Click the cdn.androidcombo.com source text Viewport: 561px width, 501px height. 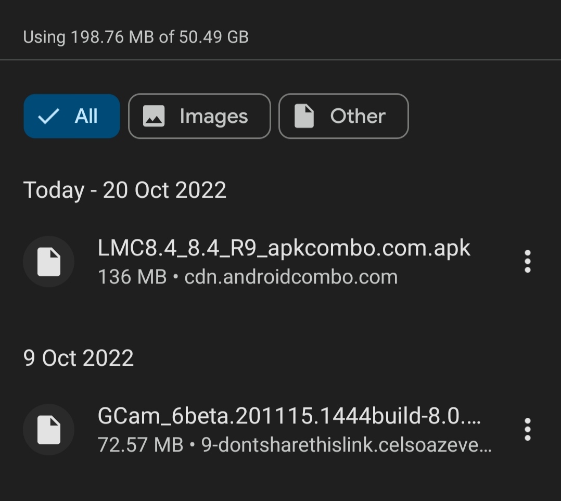pos(291,277)
